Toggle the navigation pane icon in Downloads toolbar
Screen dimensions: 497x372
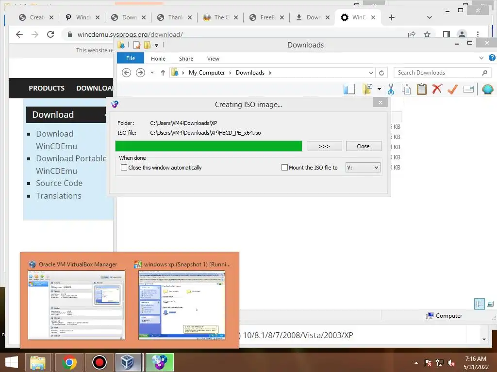(x=349, y=89)
